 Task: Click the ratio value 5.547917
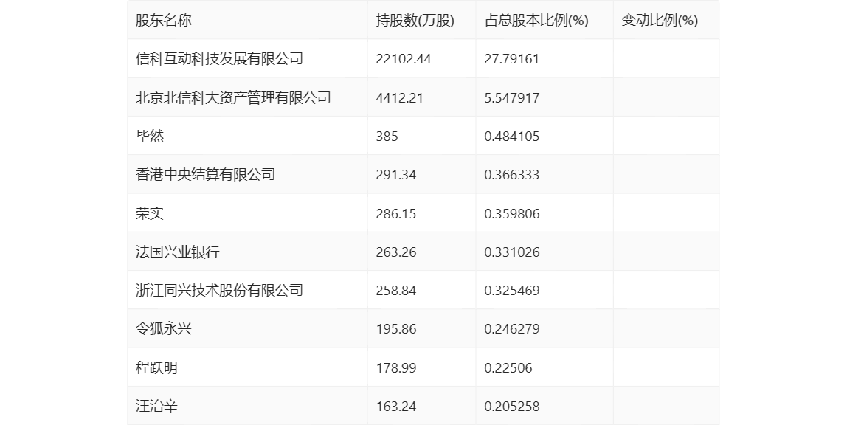click(511, 97)
